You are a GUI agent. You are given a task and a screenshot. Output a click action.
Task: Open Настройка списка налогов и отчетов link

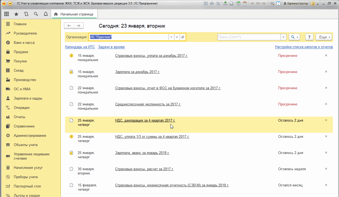pyautogui.click(x=304, y=47)
